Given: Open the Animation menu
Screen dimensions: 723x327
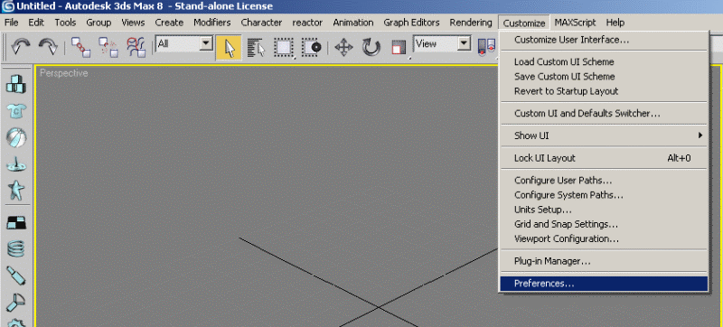Looking at the screenshot, I should pyautogui.click(x=353, y=23).
